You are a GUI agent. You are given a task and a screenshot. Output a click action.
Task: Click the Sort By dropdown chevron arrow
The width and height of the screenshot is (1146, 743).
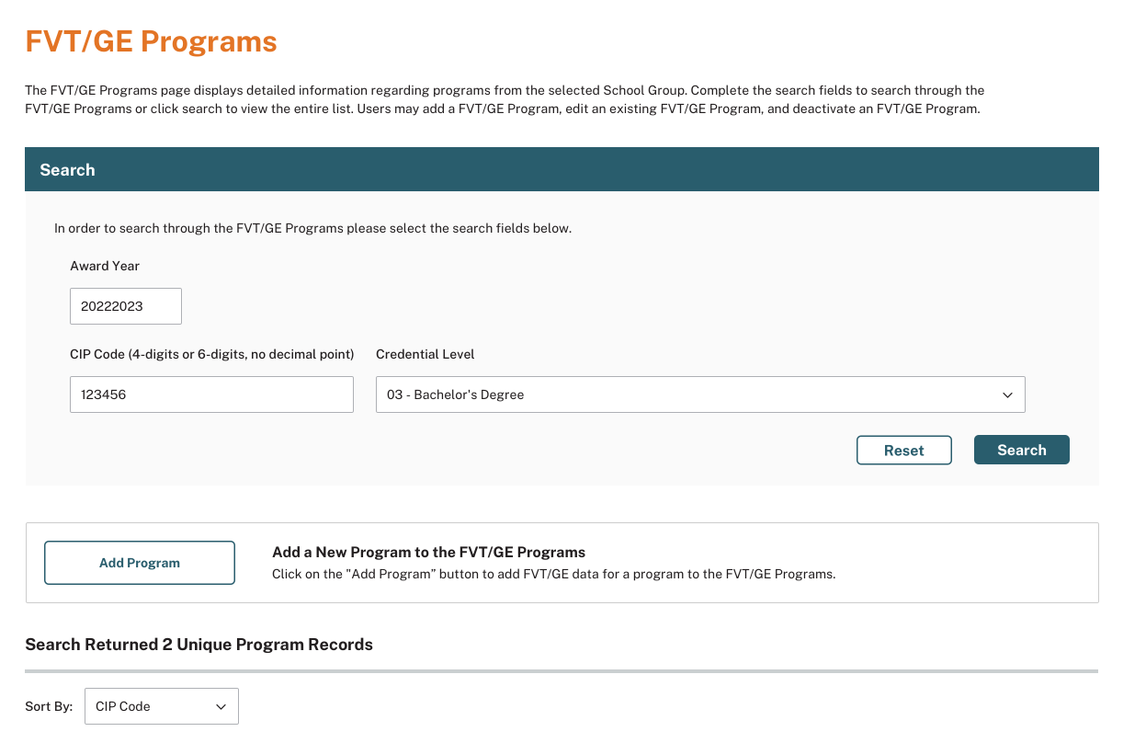221,706
